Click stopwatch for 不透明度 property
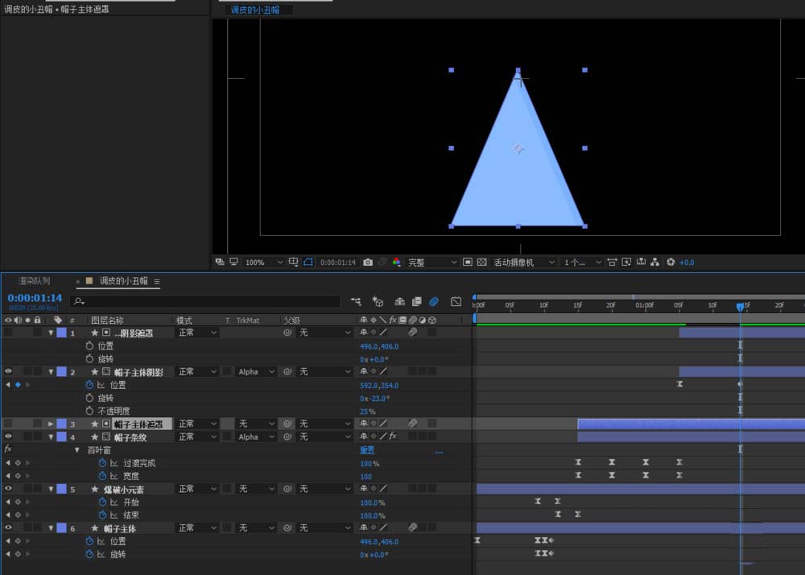The height and width of the screenshot is (575, 805). tap(89, 411)
